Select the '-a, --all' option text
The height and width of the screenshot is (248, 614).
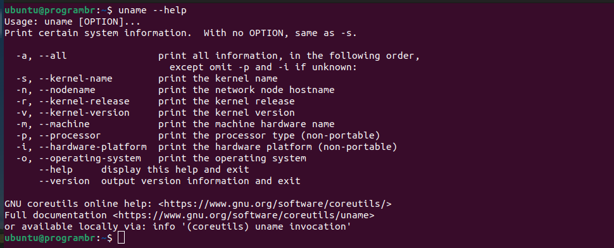(42, 56)
